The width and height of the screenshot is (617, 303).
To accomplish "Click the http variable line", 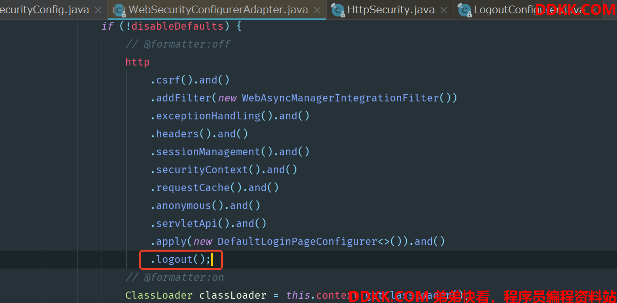I will [138, 62].
